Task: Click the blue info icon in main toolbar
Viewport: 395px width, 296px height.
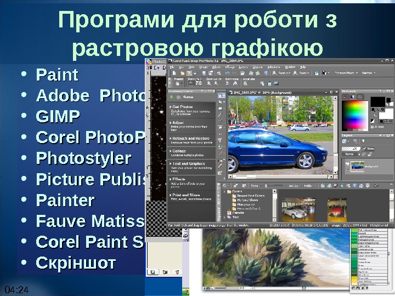Action: [x=266, y=73]
